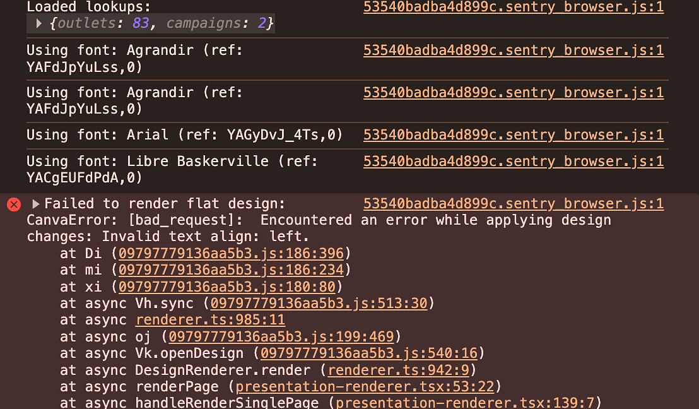Open the 09797779136aa5b3.js:199:469 stack link

click(x=281, y=336)
